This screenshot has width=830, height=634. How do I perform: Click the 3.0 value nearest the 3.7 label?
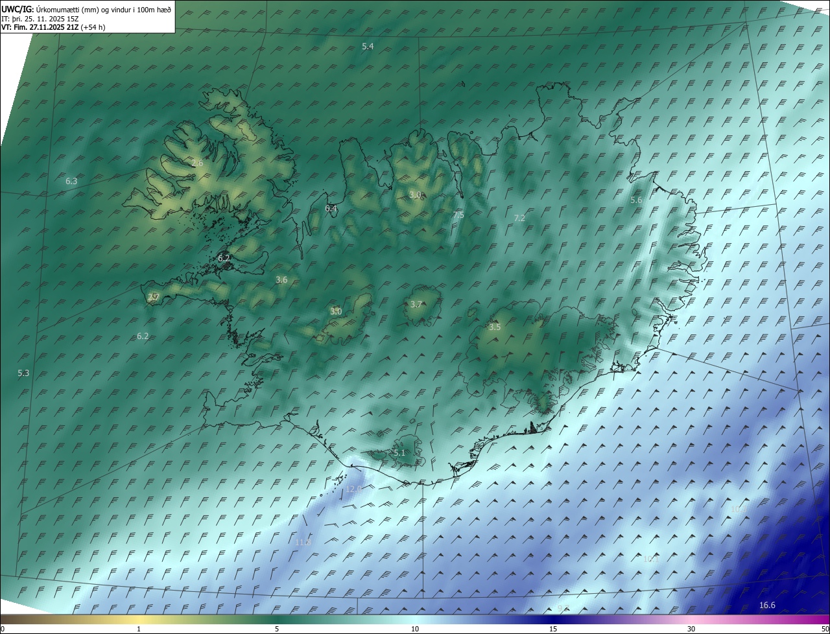336,311
